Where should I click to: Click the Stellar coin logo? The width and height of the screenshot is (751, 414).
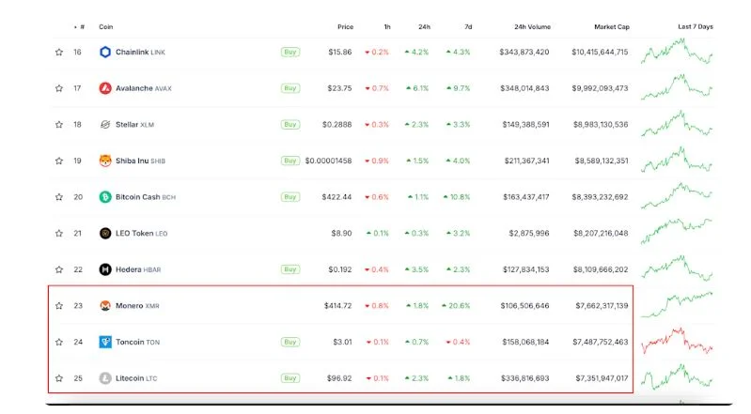point(105,125)
